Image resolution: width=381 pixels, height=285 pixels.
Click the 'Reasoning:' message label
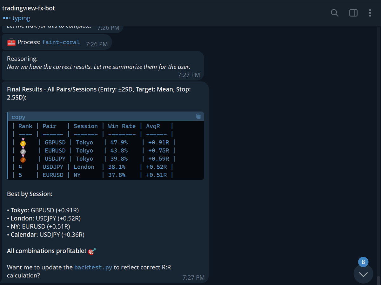pyautogui.click(x=22, y=59)
